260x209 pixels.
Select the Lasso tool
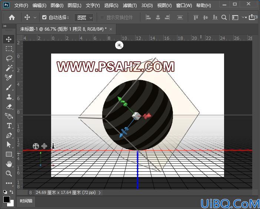(9, 58)
